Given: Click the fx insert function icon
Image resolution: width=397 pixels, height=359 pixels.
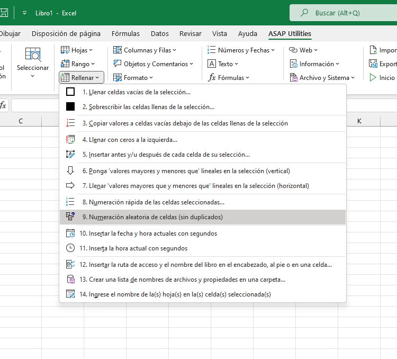Looking at the screenshot, I should tap(3, 105).
